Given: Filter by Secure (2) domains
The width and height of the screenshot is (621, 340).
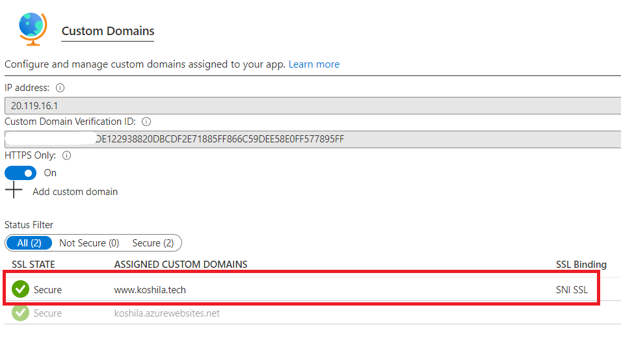Looking at the screenshot, I should (153, 243).
